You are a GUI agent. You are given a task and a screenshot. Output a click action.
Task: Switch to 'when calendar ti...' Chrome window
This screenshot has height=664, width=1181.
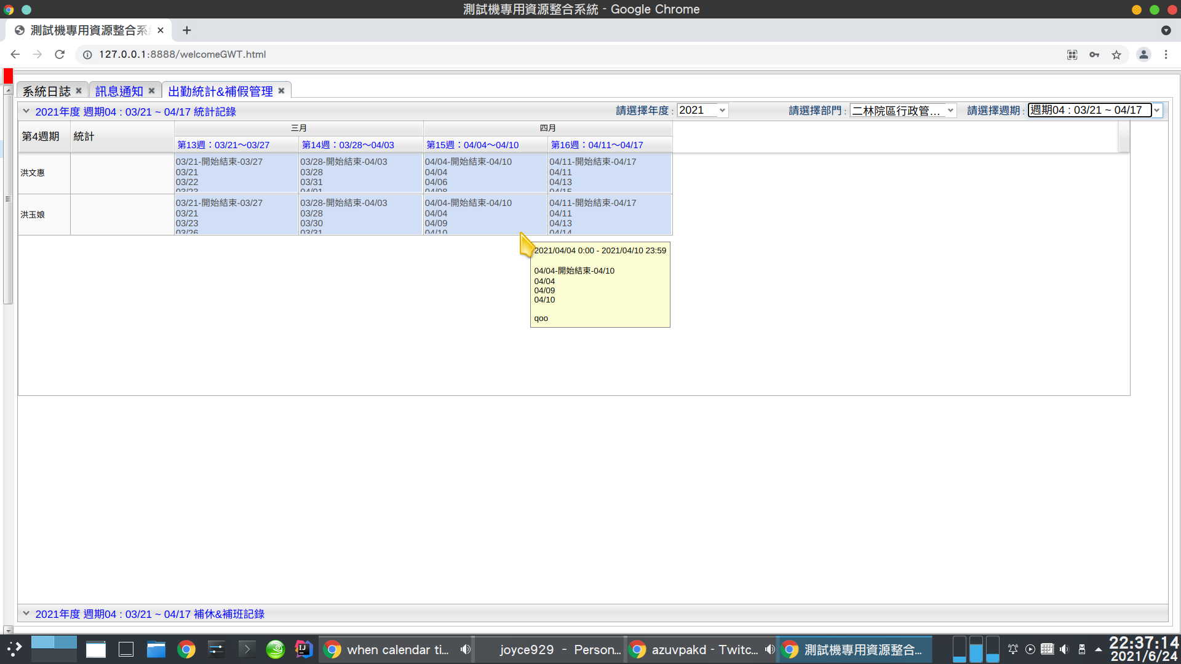click(397, 649)
